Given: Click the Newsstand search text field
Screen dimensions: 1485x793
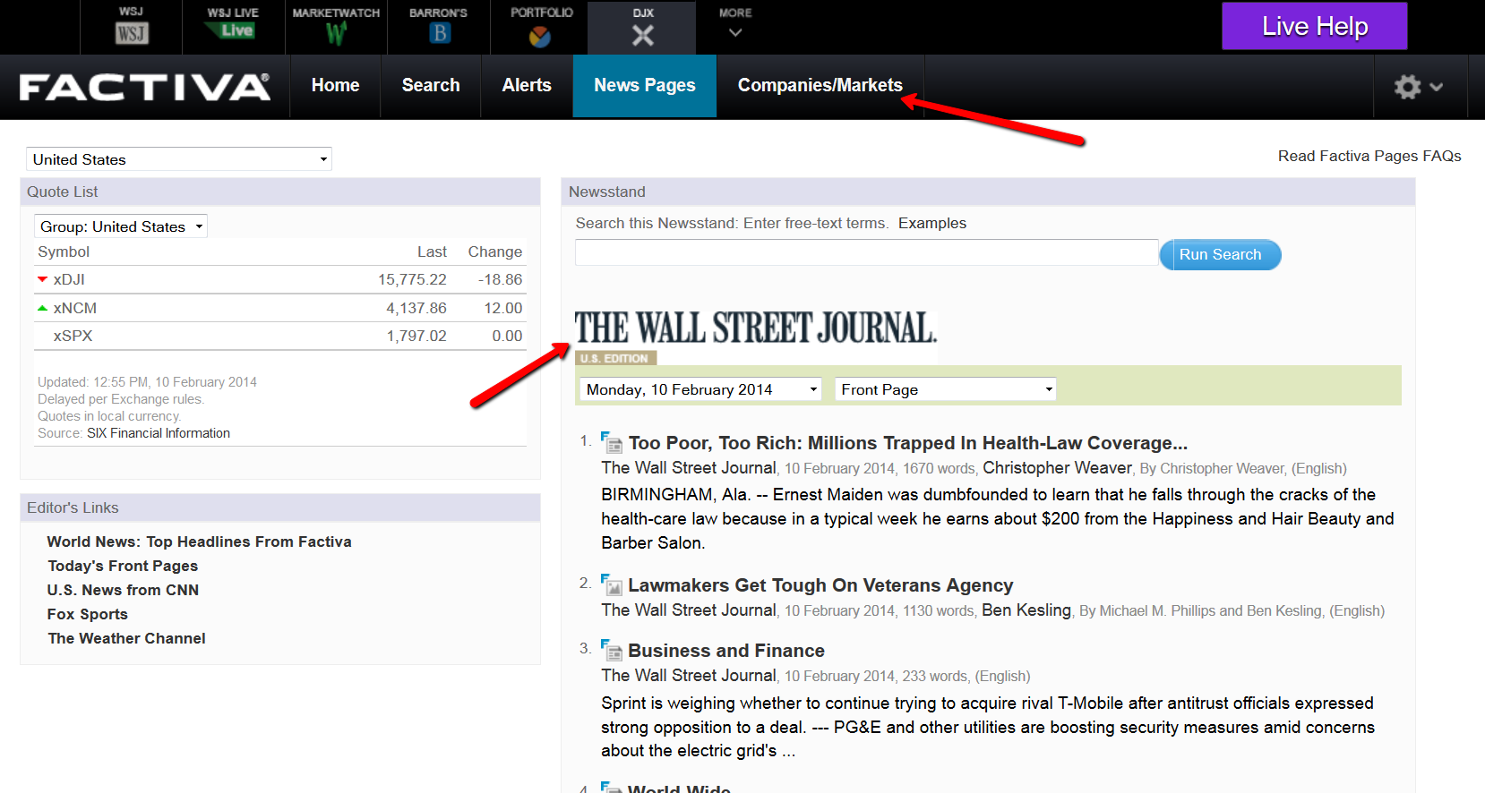Looking at the screenshot, I should [866, 252].
